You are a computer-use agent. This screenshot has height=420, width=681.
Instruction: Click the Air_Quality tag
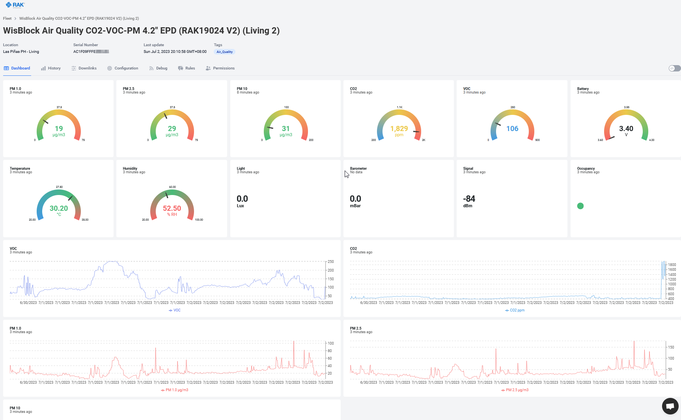tap(224, 52)
